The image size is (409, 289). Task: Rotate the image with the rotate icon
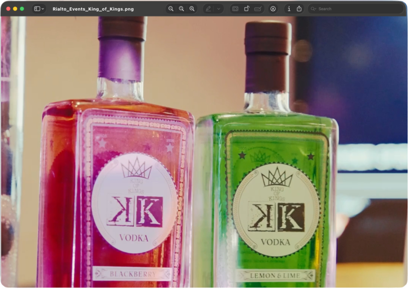(x=246, y=9)
